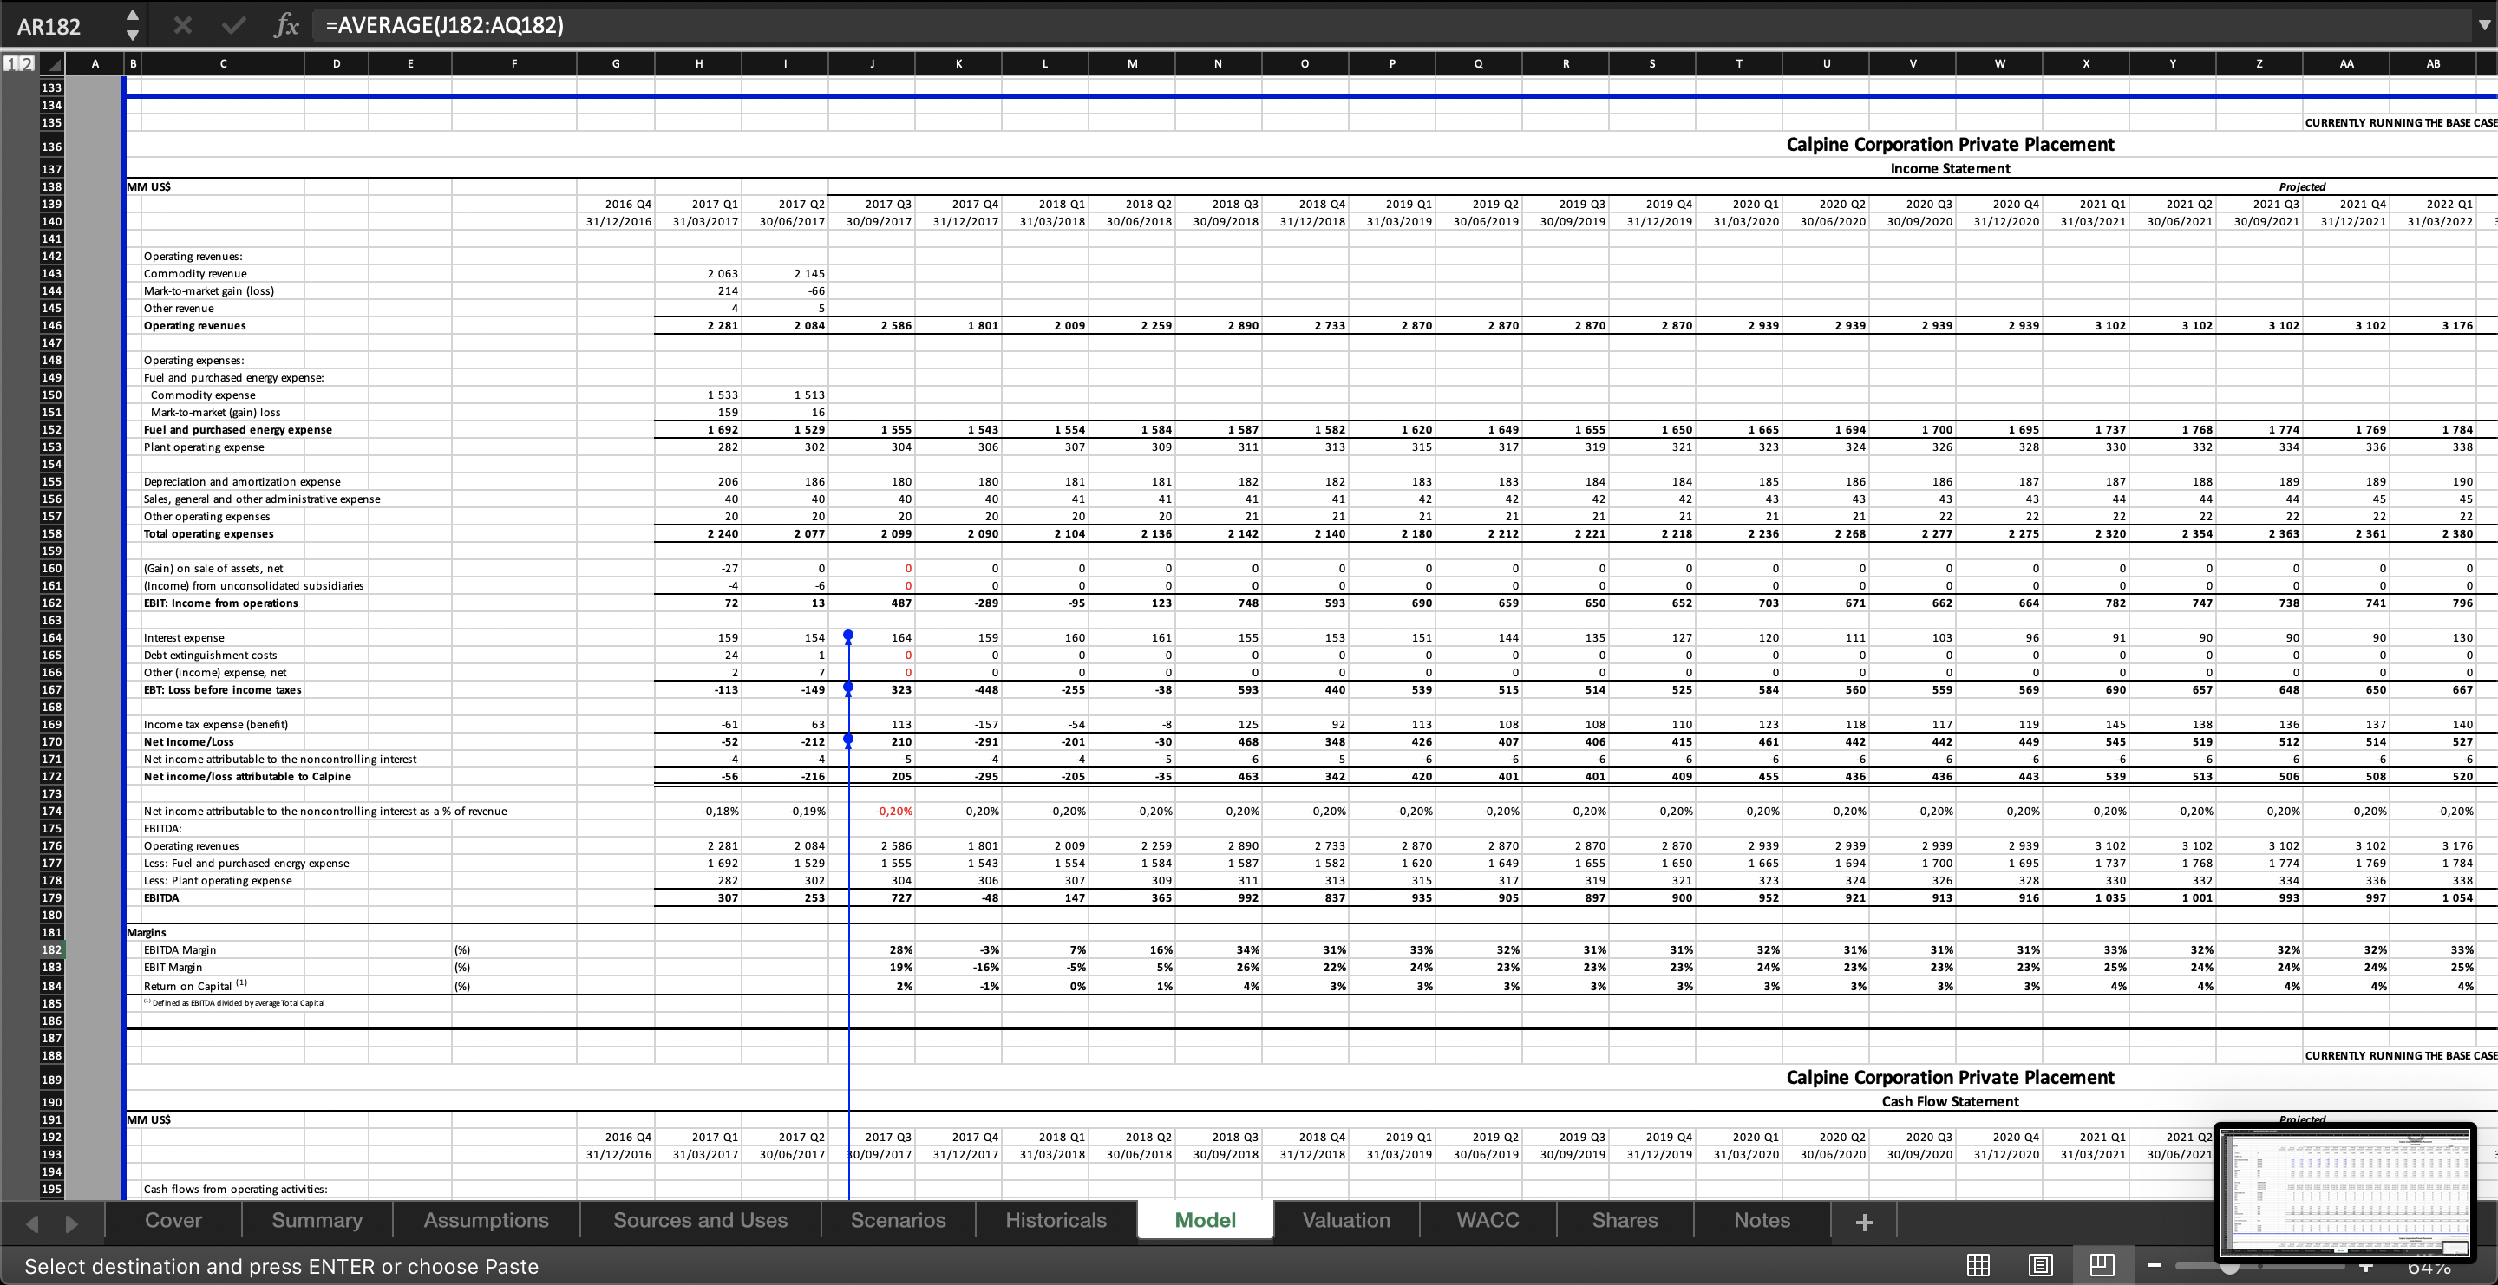Viewport: 2498px width, 1285px height.
Task: Adjust the zoom slider handle
Action: coord(2230,1266)
